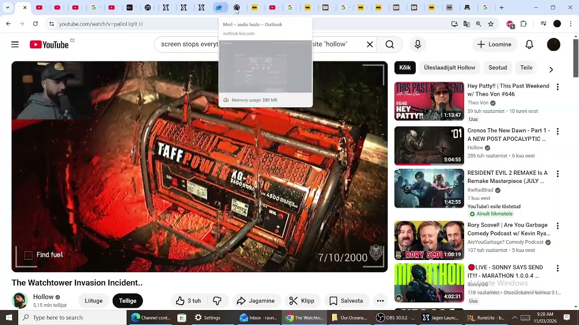
Task: Select the Seotud filter chip
Action: (498, 68)
